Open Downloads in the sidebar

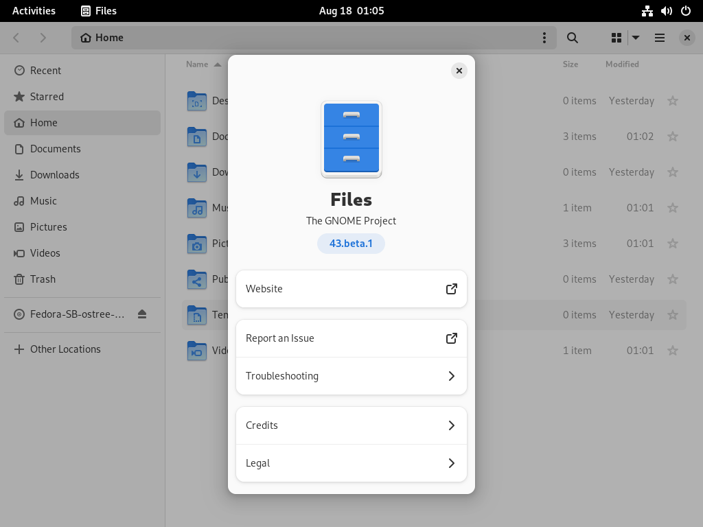click(82, 175)
